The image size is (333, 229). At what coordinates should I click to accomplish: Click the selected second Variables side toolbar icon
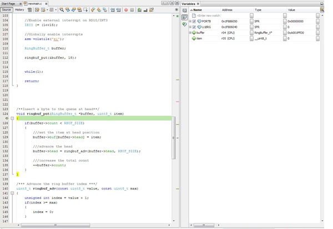click(185, 17)
